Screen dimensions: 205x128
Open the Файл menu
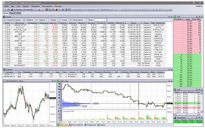pos(6,6)
